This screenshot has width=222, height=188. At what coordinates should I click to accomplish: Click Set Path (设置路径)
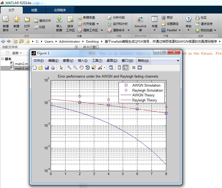[x=170, y=24]
